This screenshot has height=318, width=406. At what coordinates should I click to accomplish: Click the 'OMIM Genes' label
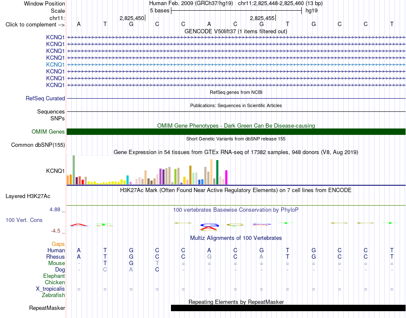[48, 132]
